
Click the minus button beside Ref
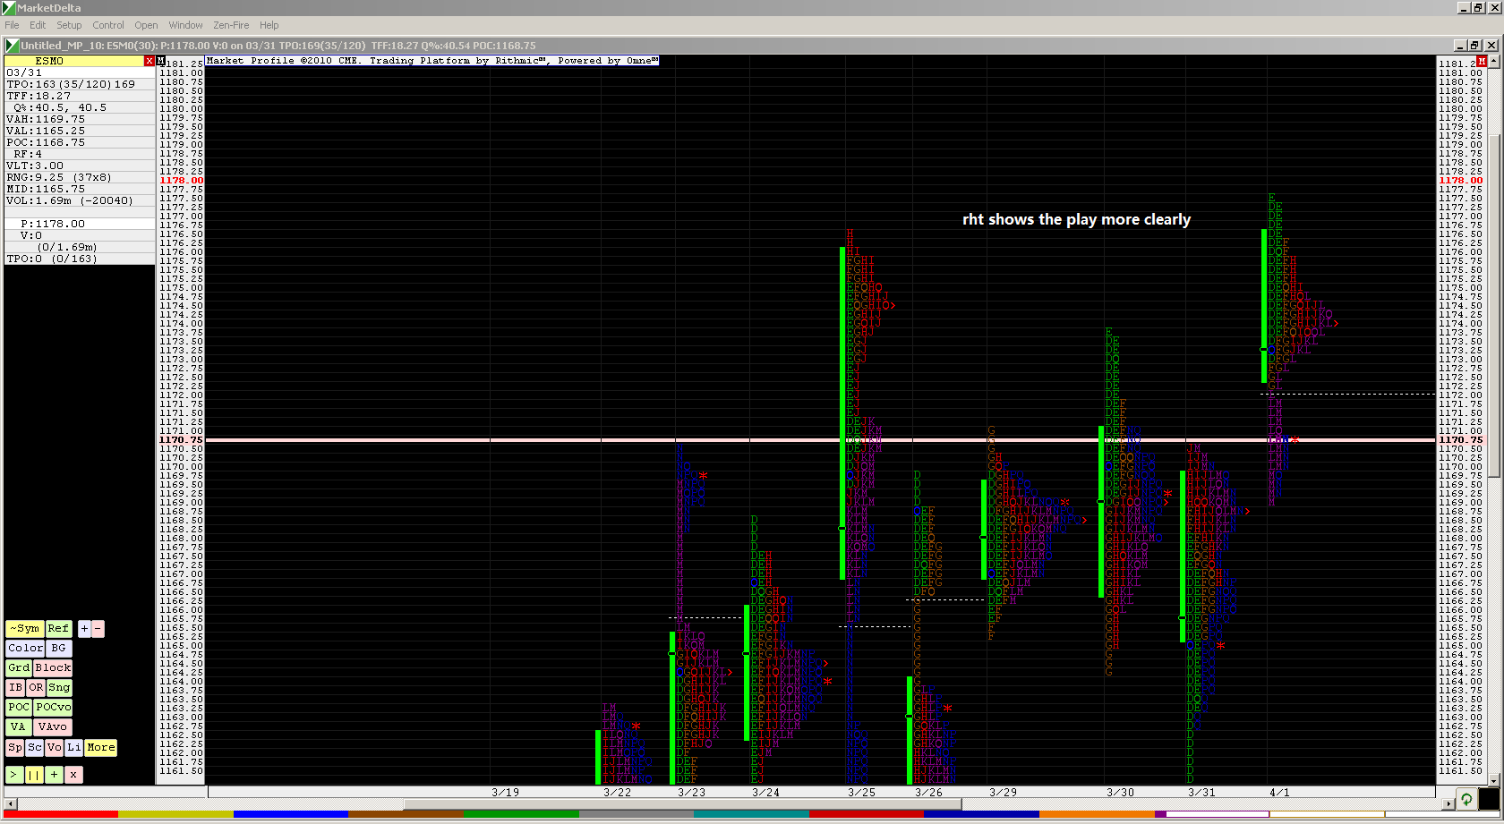pyautogui.click(x=98, y=629)
